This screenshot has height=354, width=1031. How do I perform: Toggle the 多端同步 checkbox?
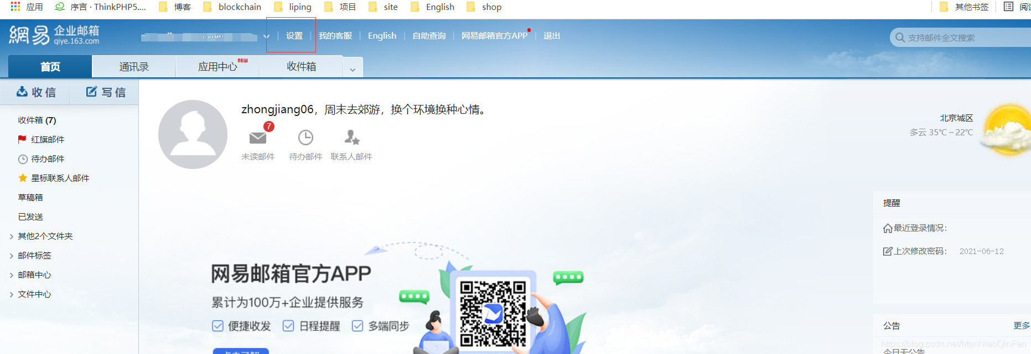click(358, 326)
